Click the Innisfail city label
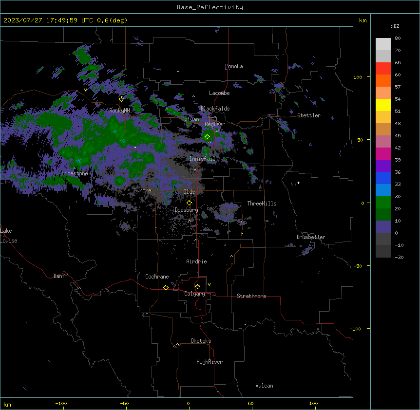420x410 pixels. [x=203, y=159]
